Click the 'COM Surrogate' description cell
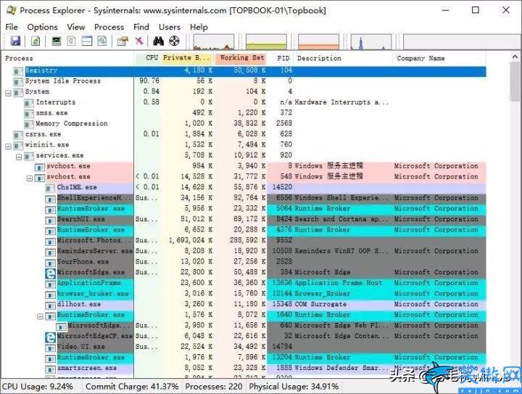The height and width of the screenshot is (394, 522). (x=320, y=304)
